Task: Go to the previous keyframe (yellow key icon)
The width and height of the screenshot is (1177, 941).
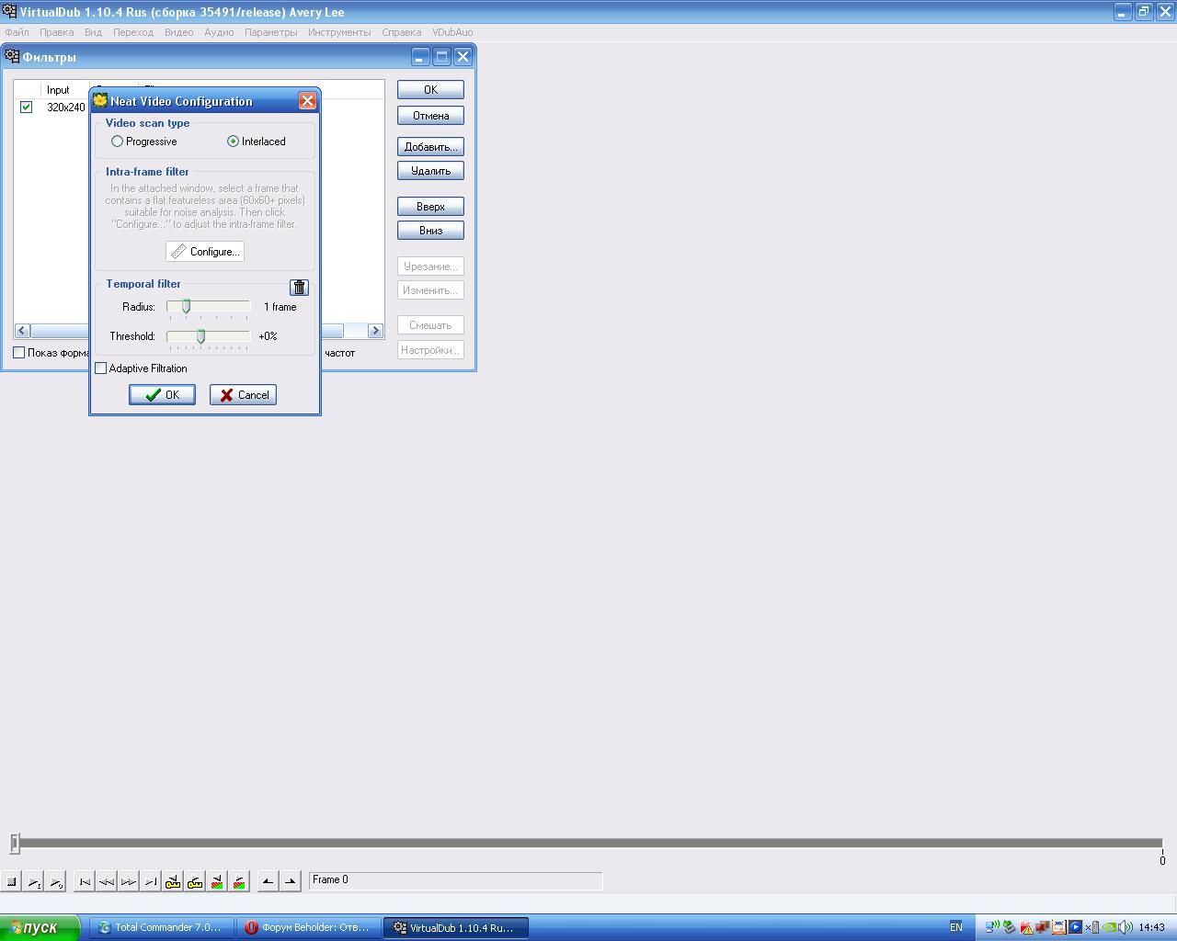Action: (x=173, y=882)
